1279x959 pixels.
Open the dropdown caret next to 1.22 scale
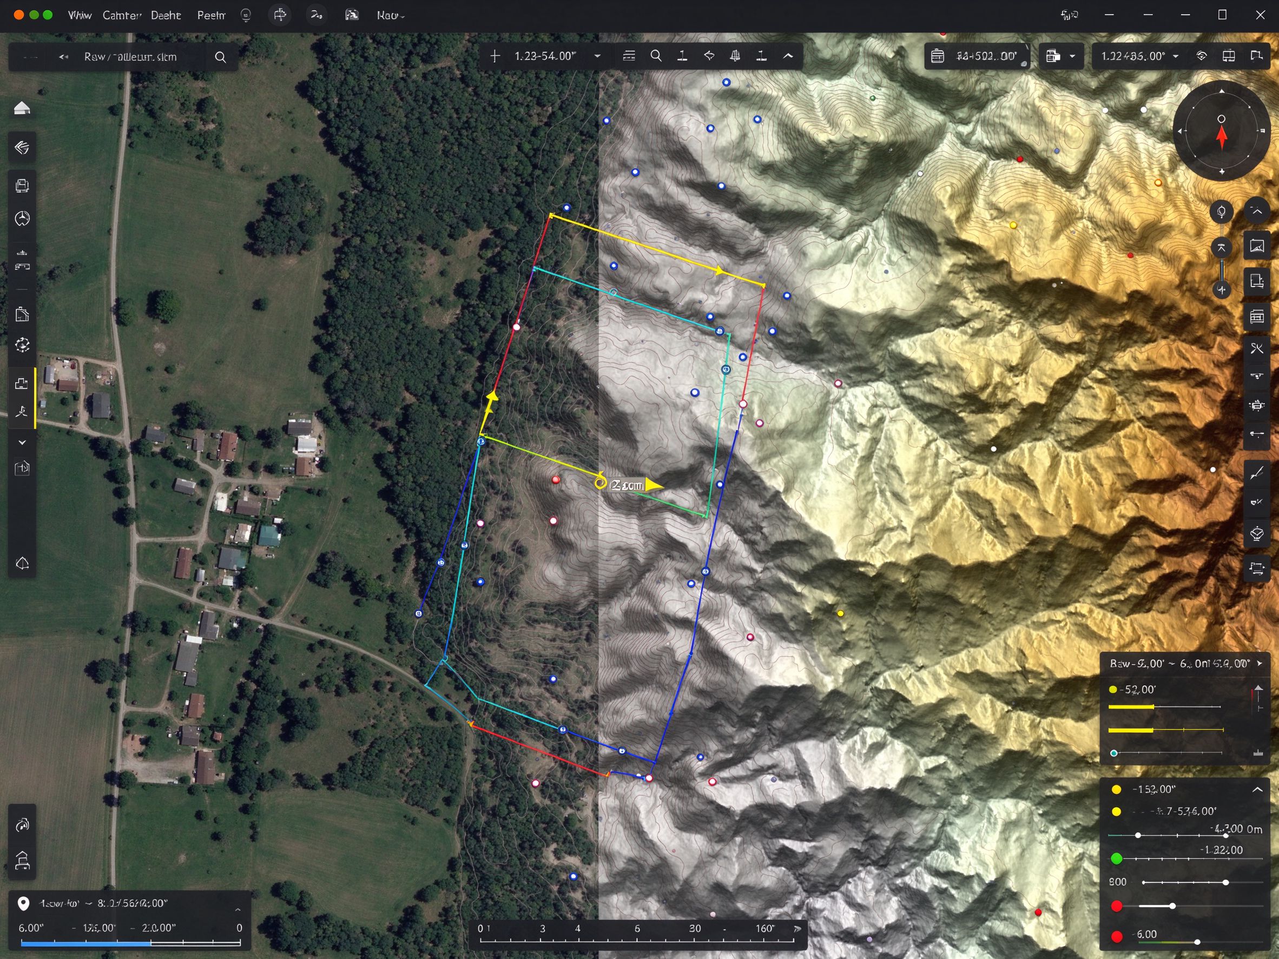(1176, 56)
